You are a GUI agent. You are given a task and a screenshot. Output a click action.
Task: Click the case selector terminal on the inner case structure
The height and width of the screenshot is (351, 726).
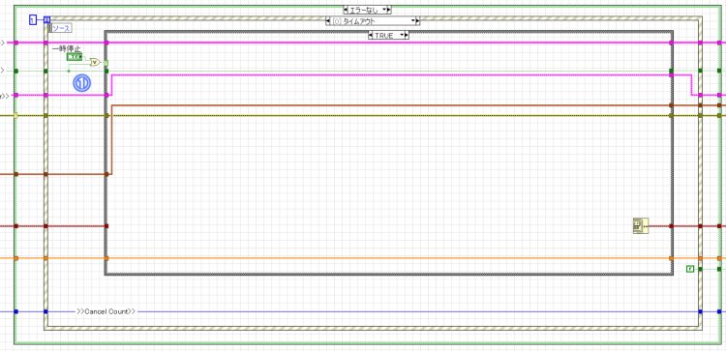click(106, 63)
